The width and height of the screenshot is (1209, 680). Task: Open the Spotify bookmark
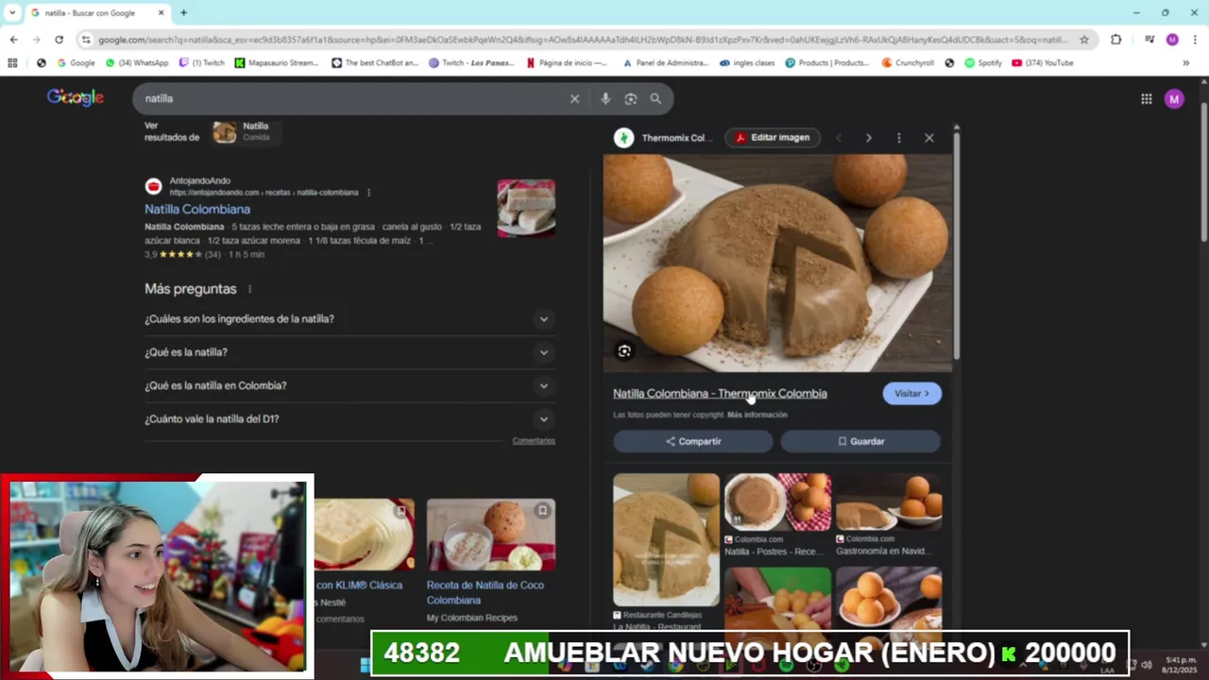point(982,63)
